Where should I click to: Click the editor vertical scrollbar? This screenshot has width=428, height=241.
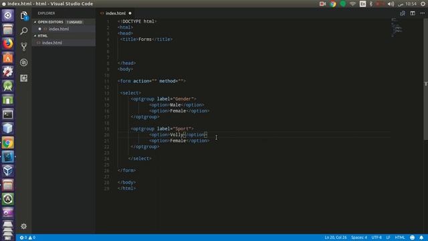point(425,79)
